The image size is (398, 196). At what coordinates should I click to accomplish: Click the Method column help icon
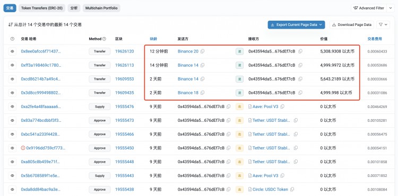pyautogui.click(x=104, y=39)
